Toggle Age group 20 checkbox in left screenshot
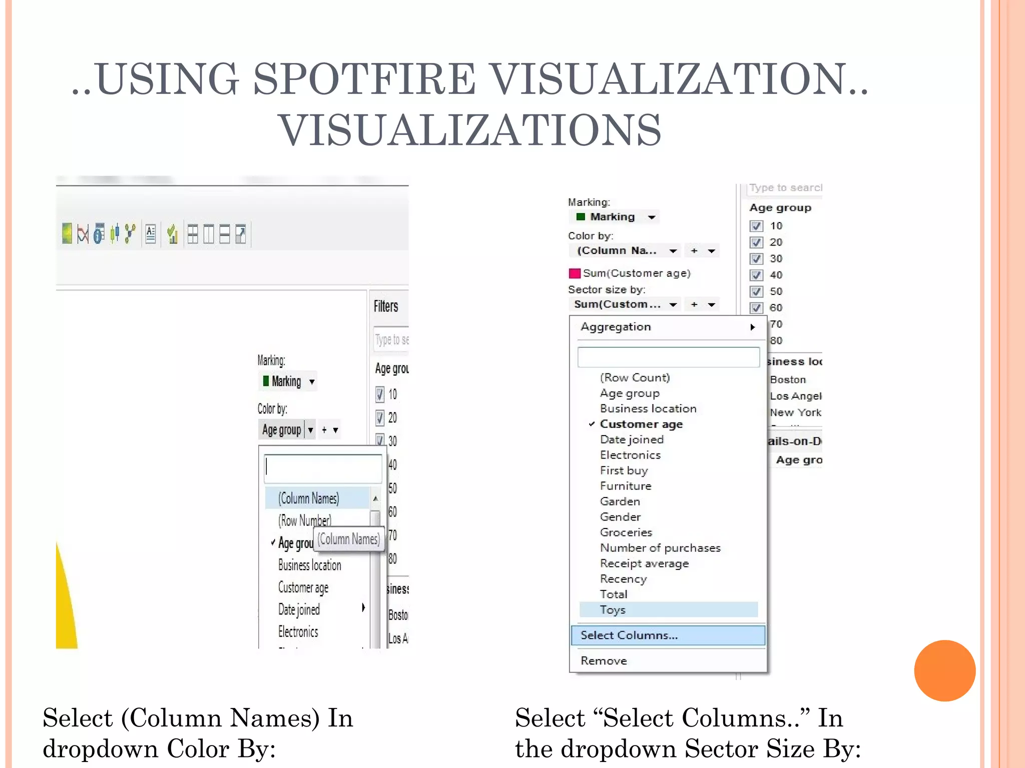This screenshot has width=1025, height=768. (380, 418)
